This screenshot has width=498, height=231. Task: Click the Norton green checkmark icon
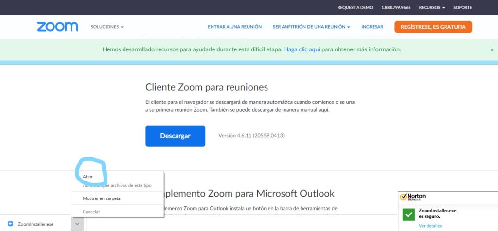409,214
